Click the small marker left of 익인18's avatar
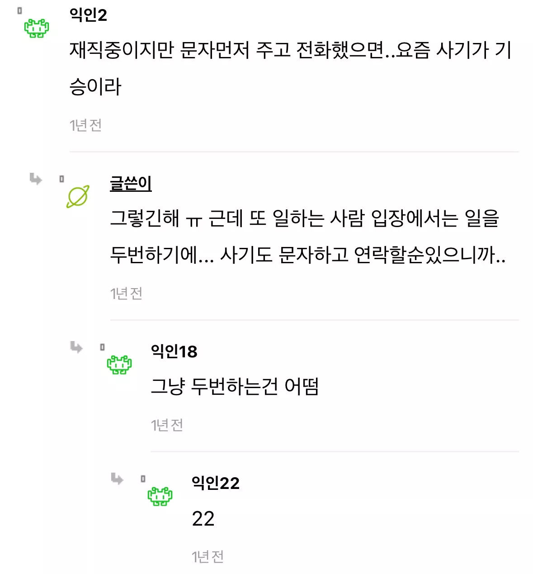 tap(102, 347)
